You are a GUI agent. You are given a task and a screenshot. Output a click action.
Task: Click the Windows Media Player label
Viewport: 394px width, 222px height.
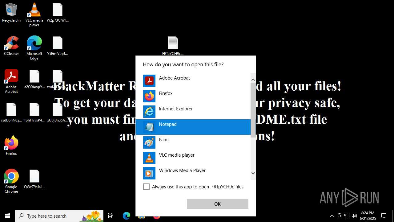tap(182, 171)
